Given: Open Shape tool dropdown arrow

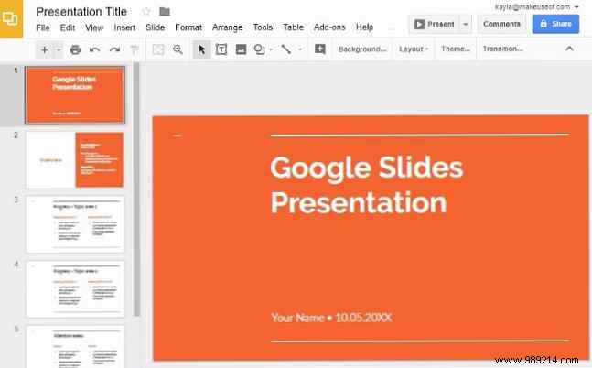Looking at the screenshot, I should pyautogui.click(x=271, y=49).
